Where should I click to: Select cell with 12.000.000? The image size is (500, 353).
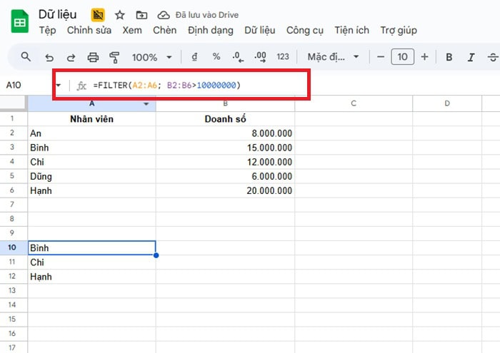[x=226, y=162]
